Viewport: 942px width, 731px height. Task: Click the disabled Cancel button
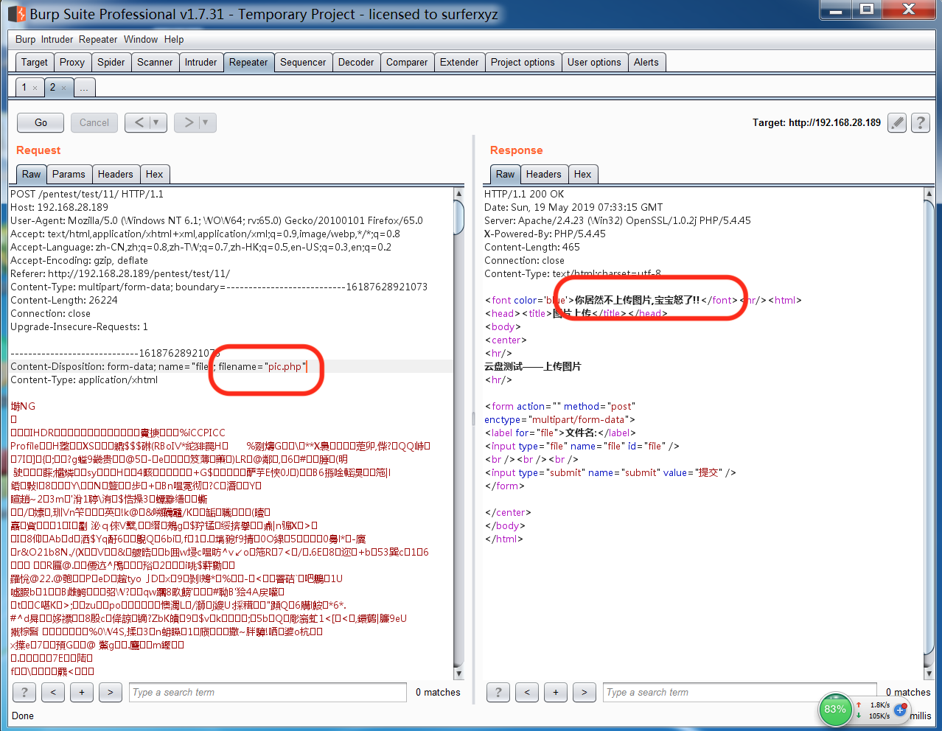pos(94,122)
